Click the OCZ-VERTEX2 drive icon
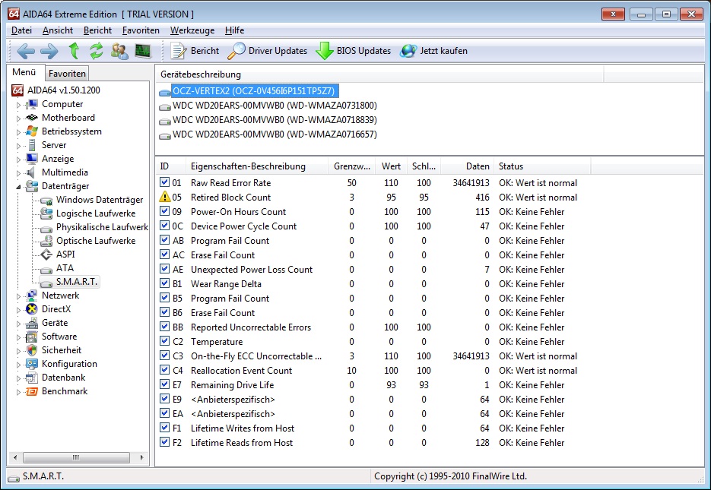This screenshot has height=490, width=711. click(164, 93)
